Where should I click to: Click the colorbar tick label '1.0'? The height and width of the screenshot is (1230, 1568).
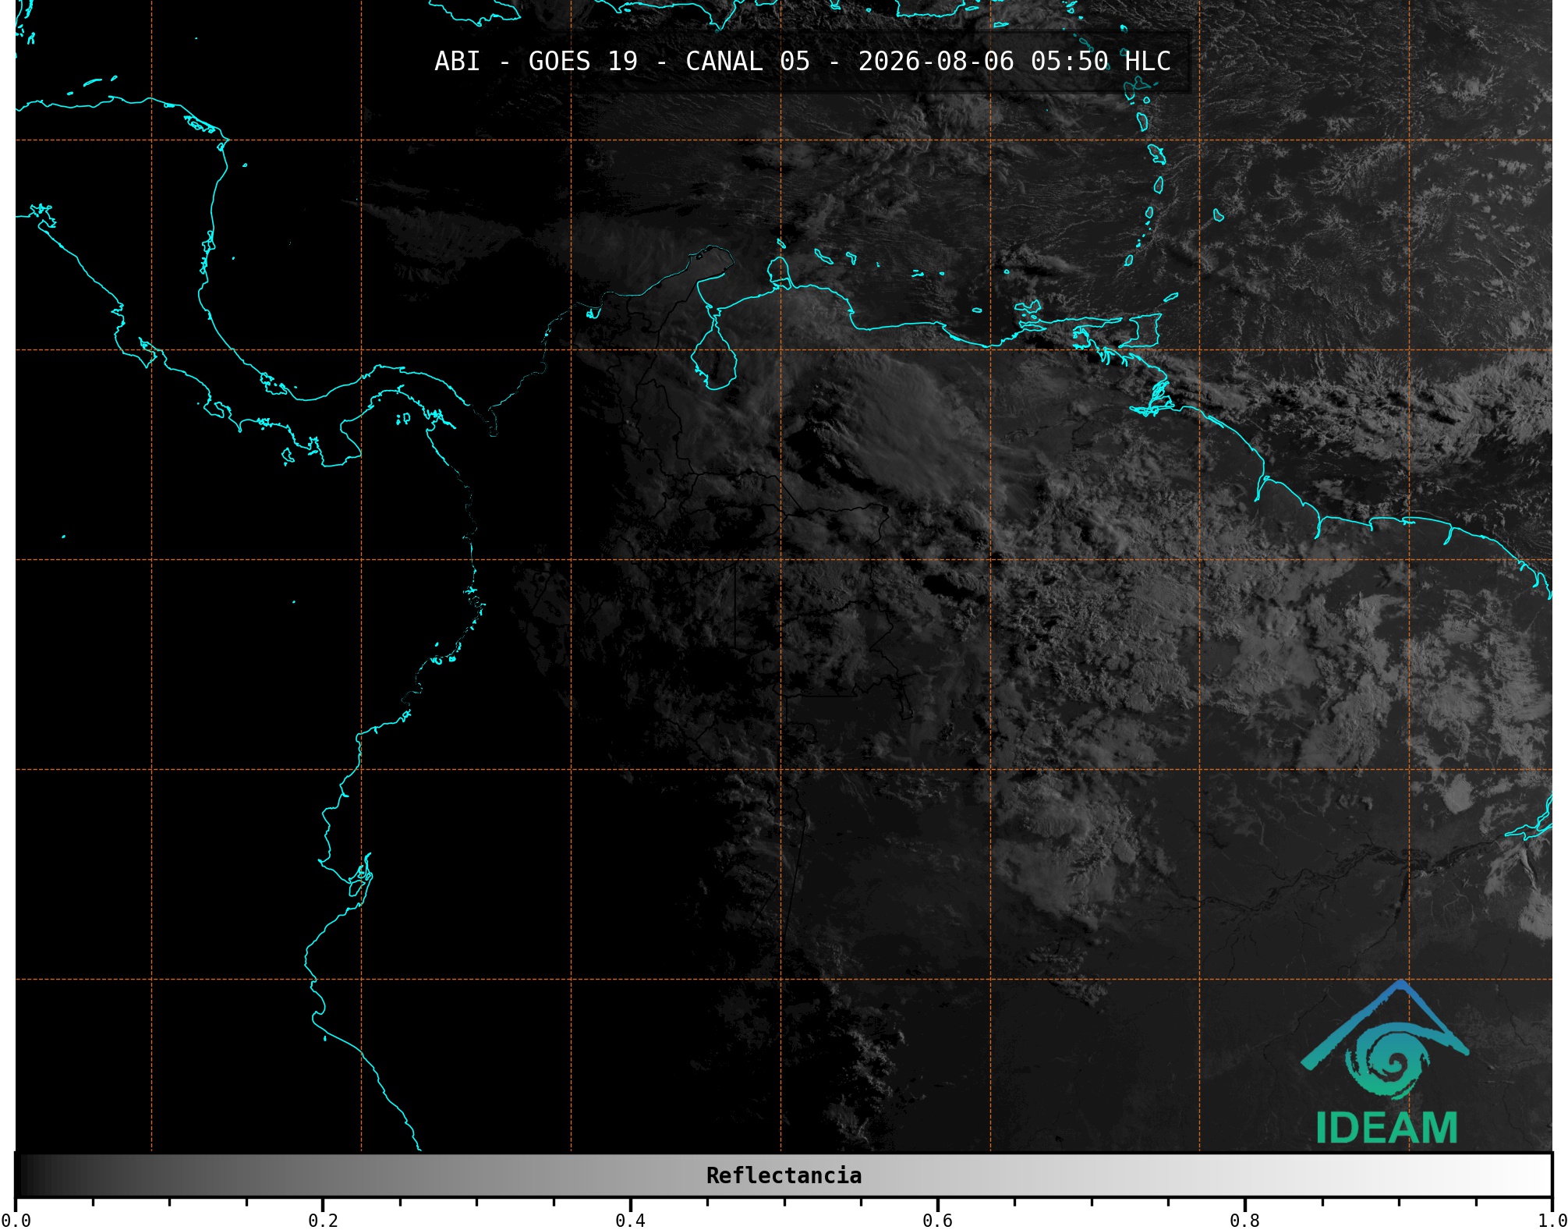(x=1552, y=1221)
